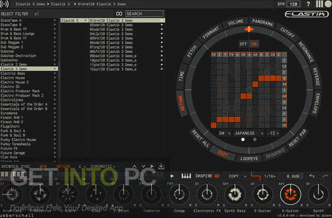The width and height of the screenshot is (332, 218).
Task: Click the undo arrow icon
Action: point(312,176)
